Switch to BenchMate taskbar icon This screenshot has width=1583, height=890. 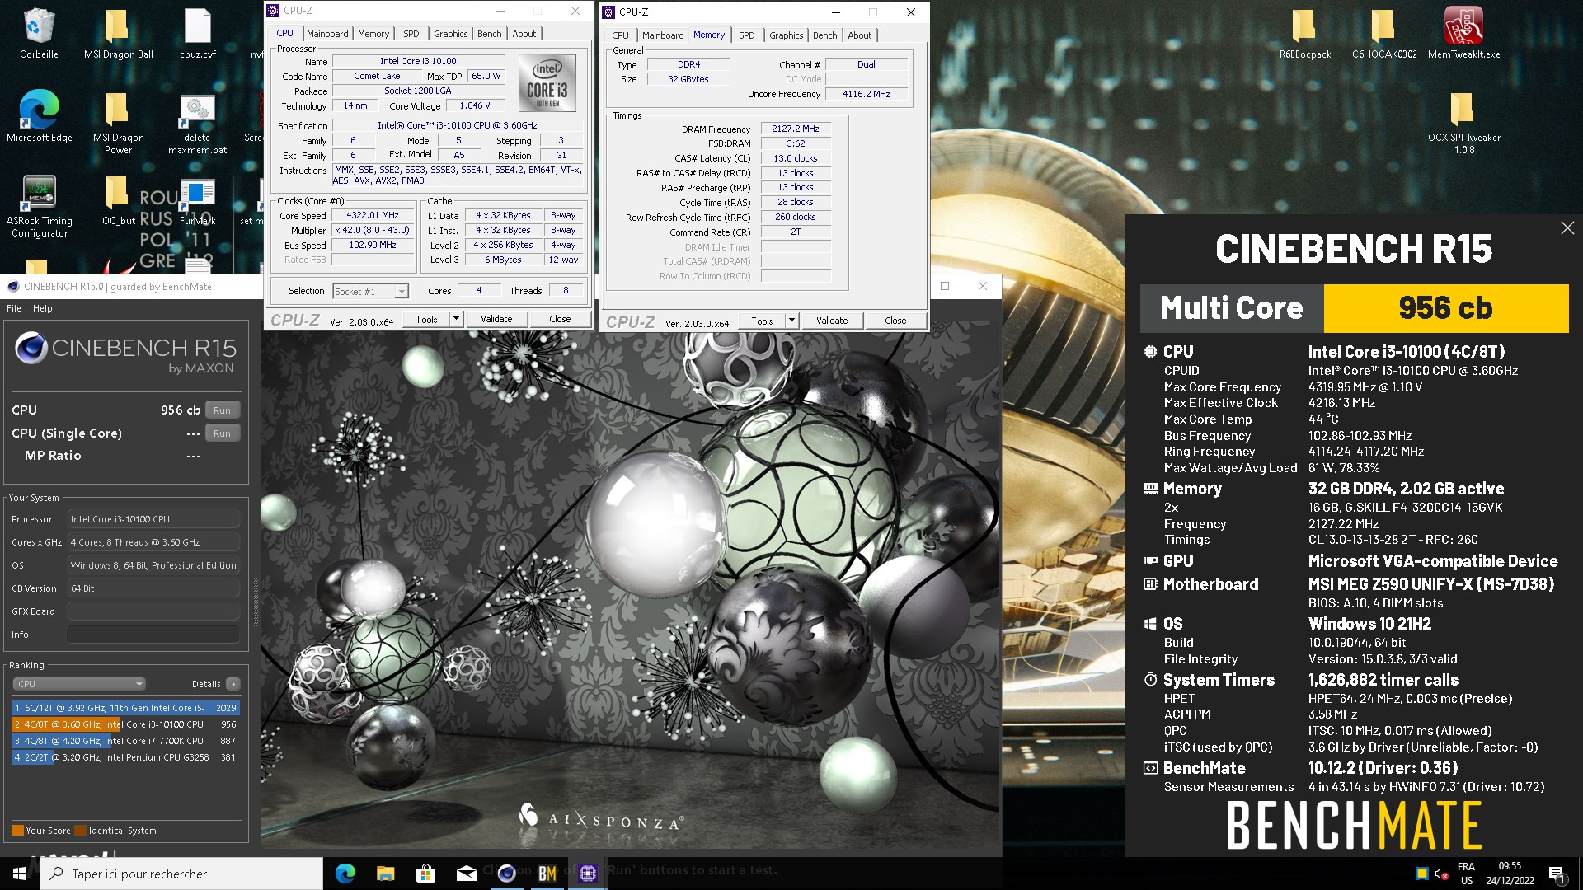547,874
